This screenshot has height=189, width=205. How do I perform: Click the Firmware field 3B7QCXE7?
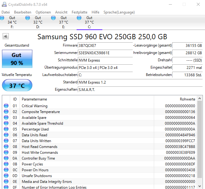[105, 45]
